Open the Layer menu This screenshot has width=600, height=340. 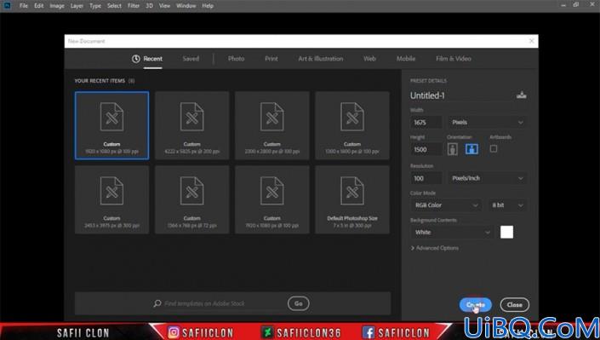point(77,6)
